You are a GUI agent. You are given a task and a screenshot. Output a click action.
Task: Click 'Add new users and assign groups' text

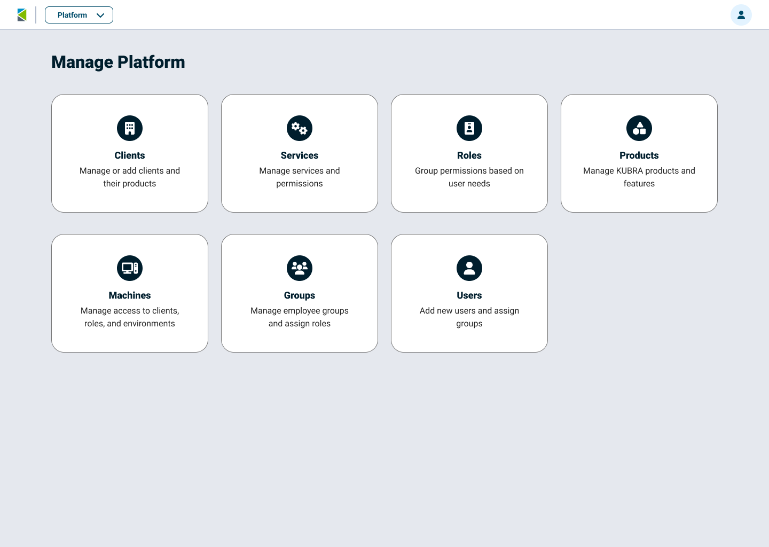click(x=469, y=317)
